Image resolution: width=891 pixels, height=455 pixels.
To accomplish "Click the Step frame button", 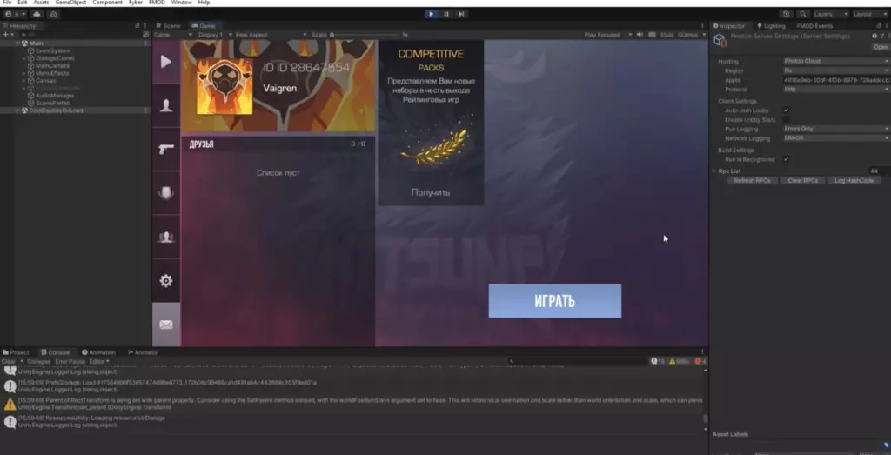I will (461, 14).
